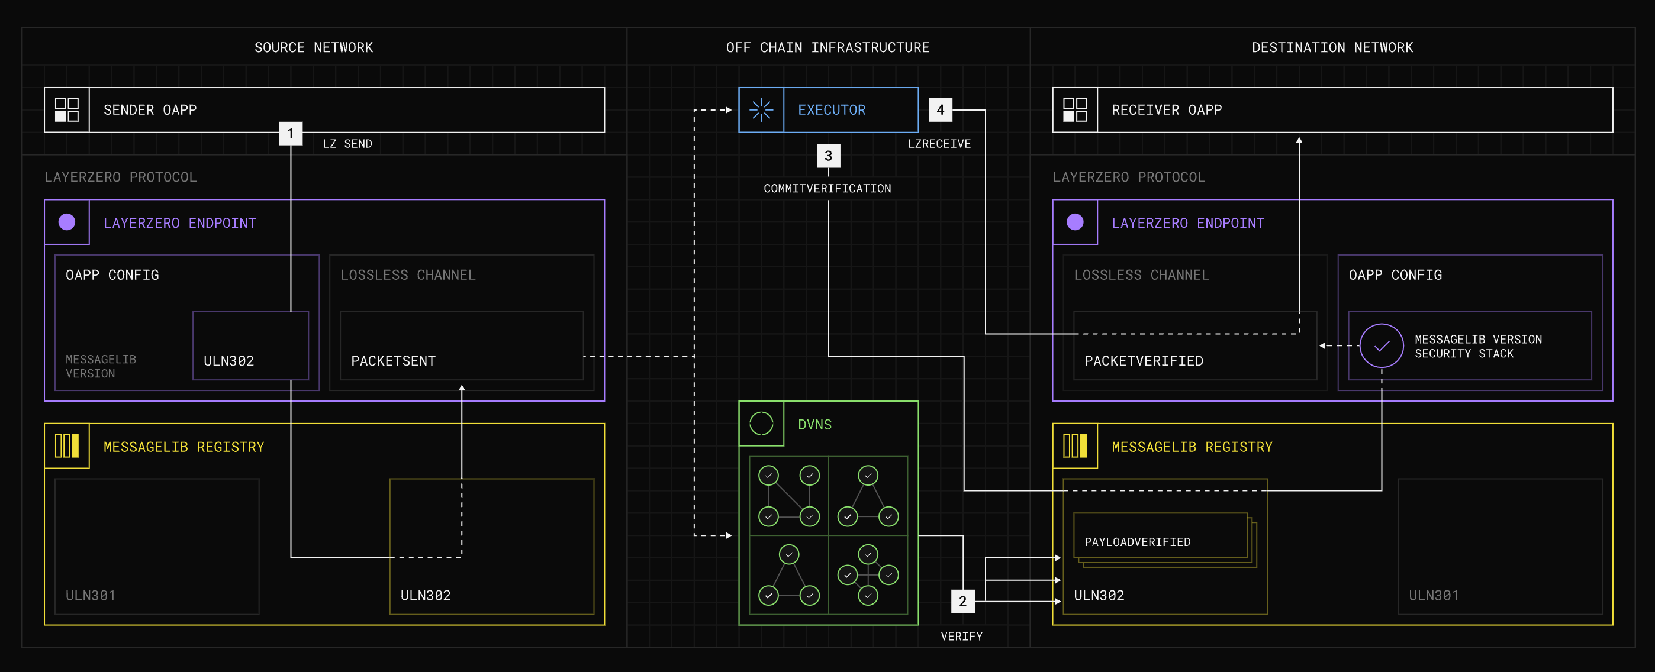1655x672 pixels.
Task: Click the COMMITVERIFICATION label
Action: [x=827, y=189]
